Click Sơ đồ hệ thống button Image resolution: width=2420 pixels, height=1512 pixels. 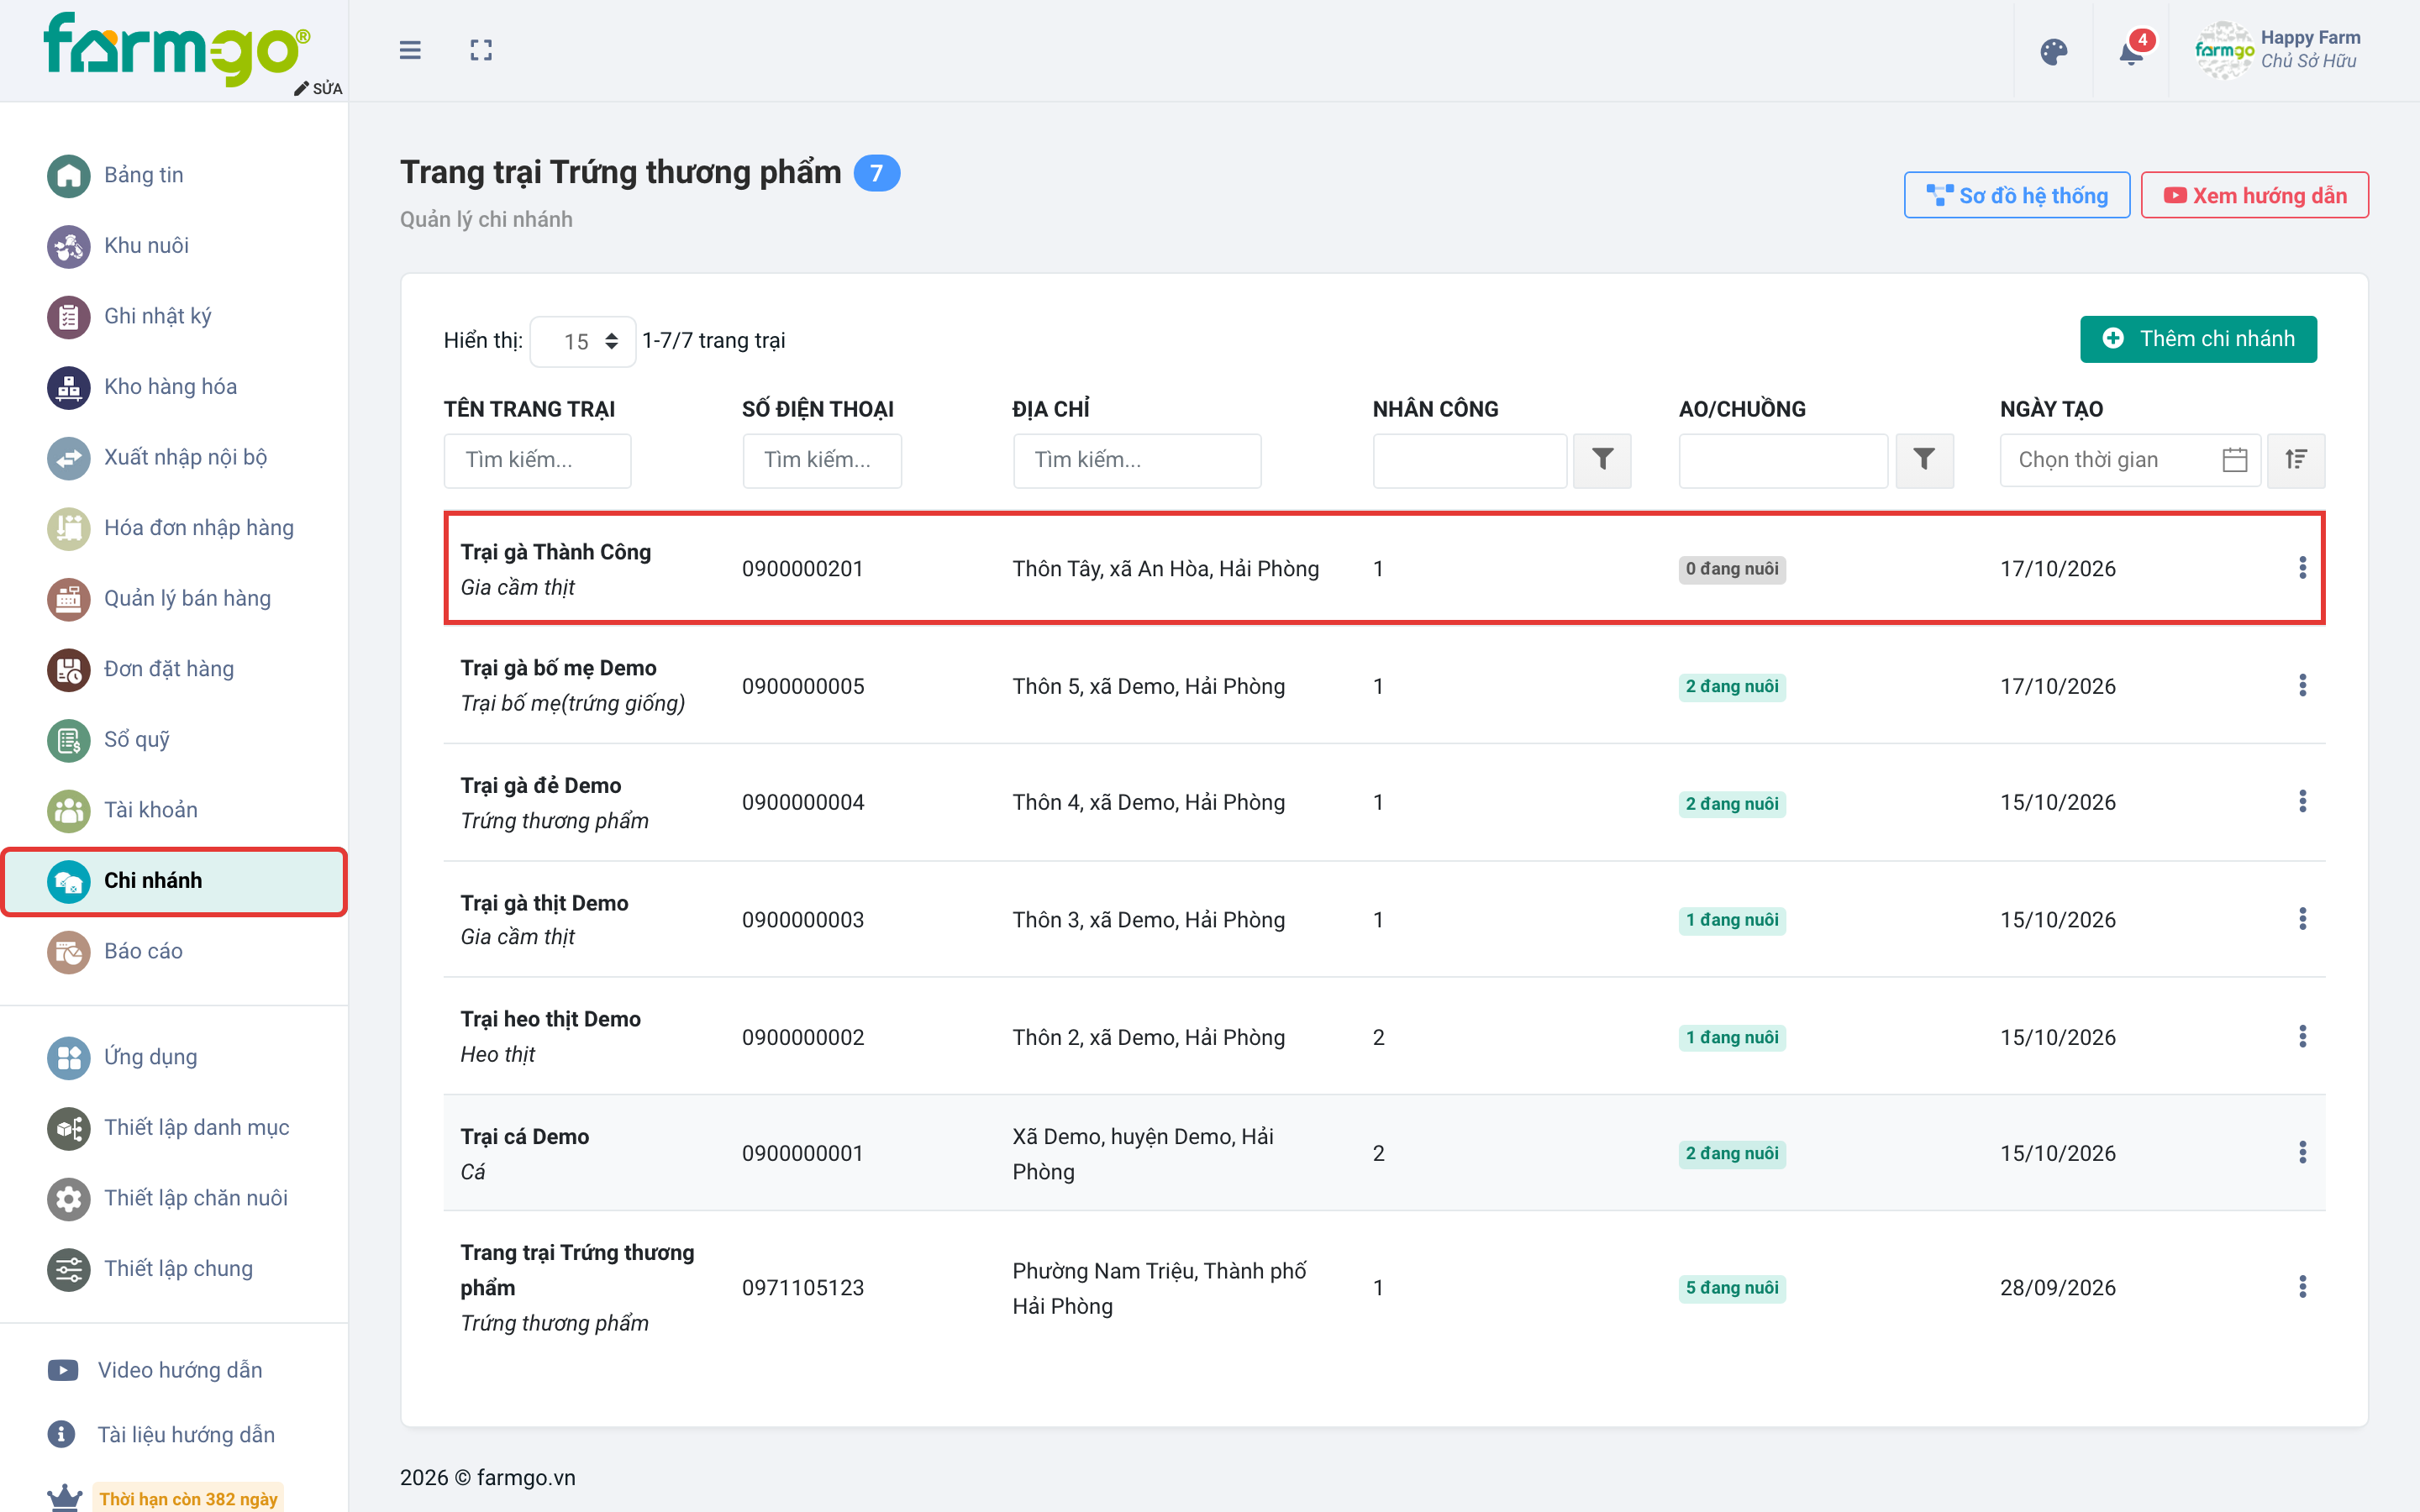[x=2016, y=195]
